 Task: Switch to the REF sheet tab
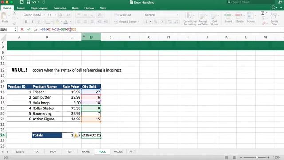click(x=69, y=152)
